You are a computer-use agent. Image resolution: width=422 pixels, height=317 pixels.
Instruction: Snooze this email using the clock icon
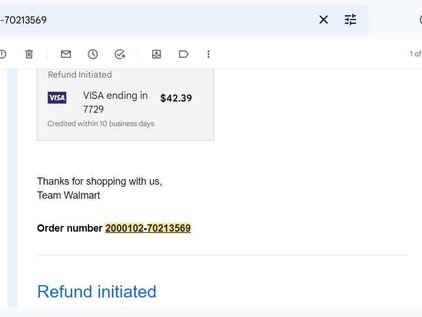coord(93,54)
